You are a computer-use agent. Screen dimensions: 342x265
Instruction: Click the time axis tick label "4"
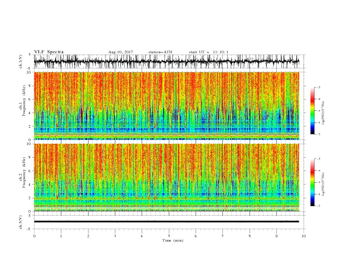[x=142, y=236]
